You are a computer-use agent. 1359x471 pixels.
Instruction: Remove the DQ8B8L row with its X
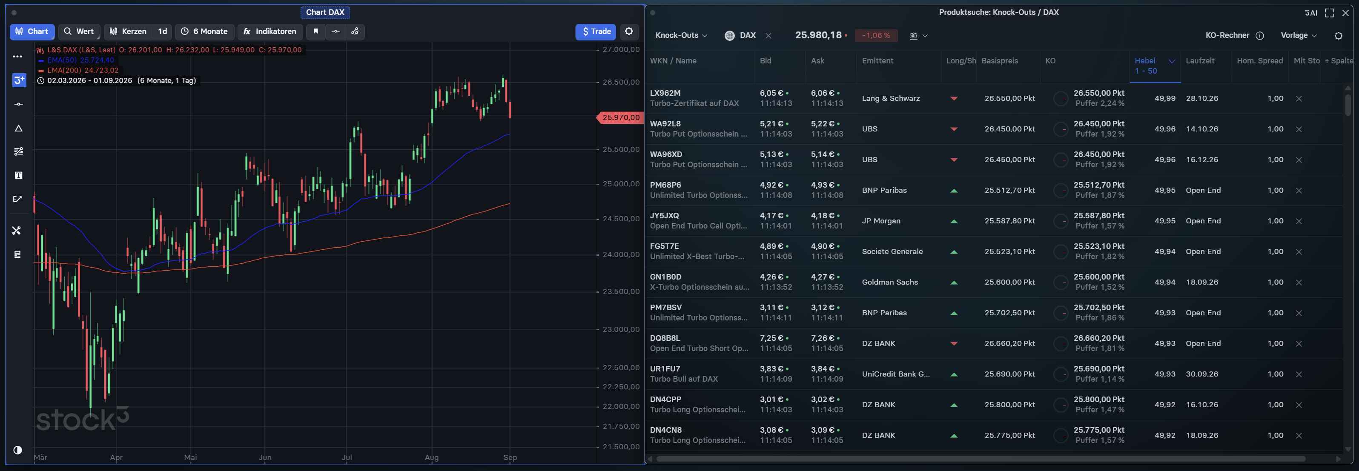tap(1299, 343)
